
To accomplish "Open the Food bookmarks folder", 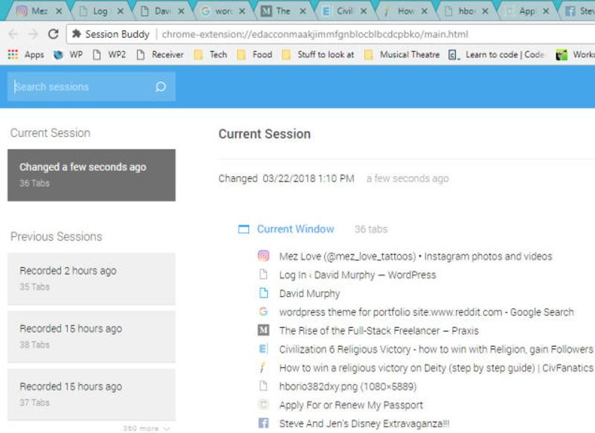I will 254,54.
